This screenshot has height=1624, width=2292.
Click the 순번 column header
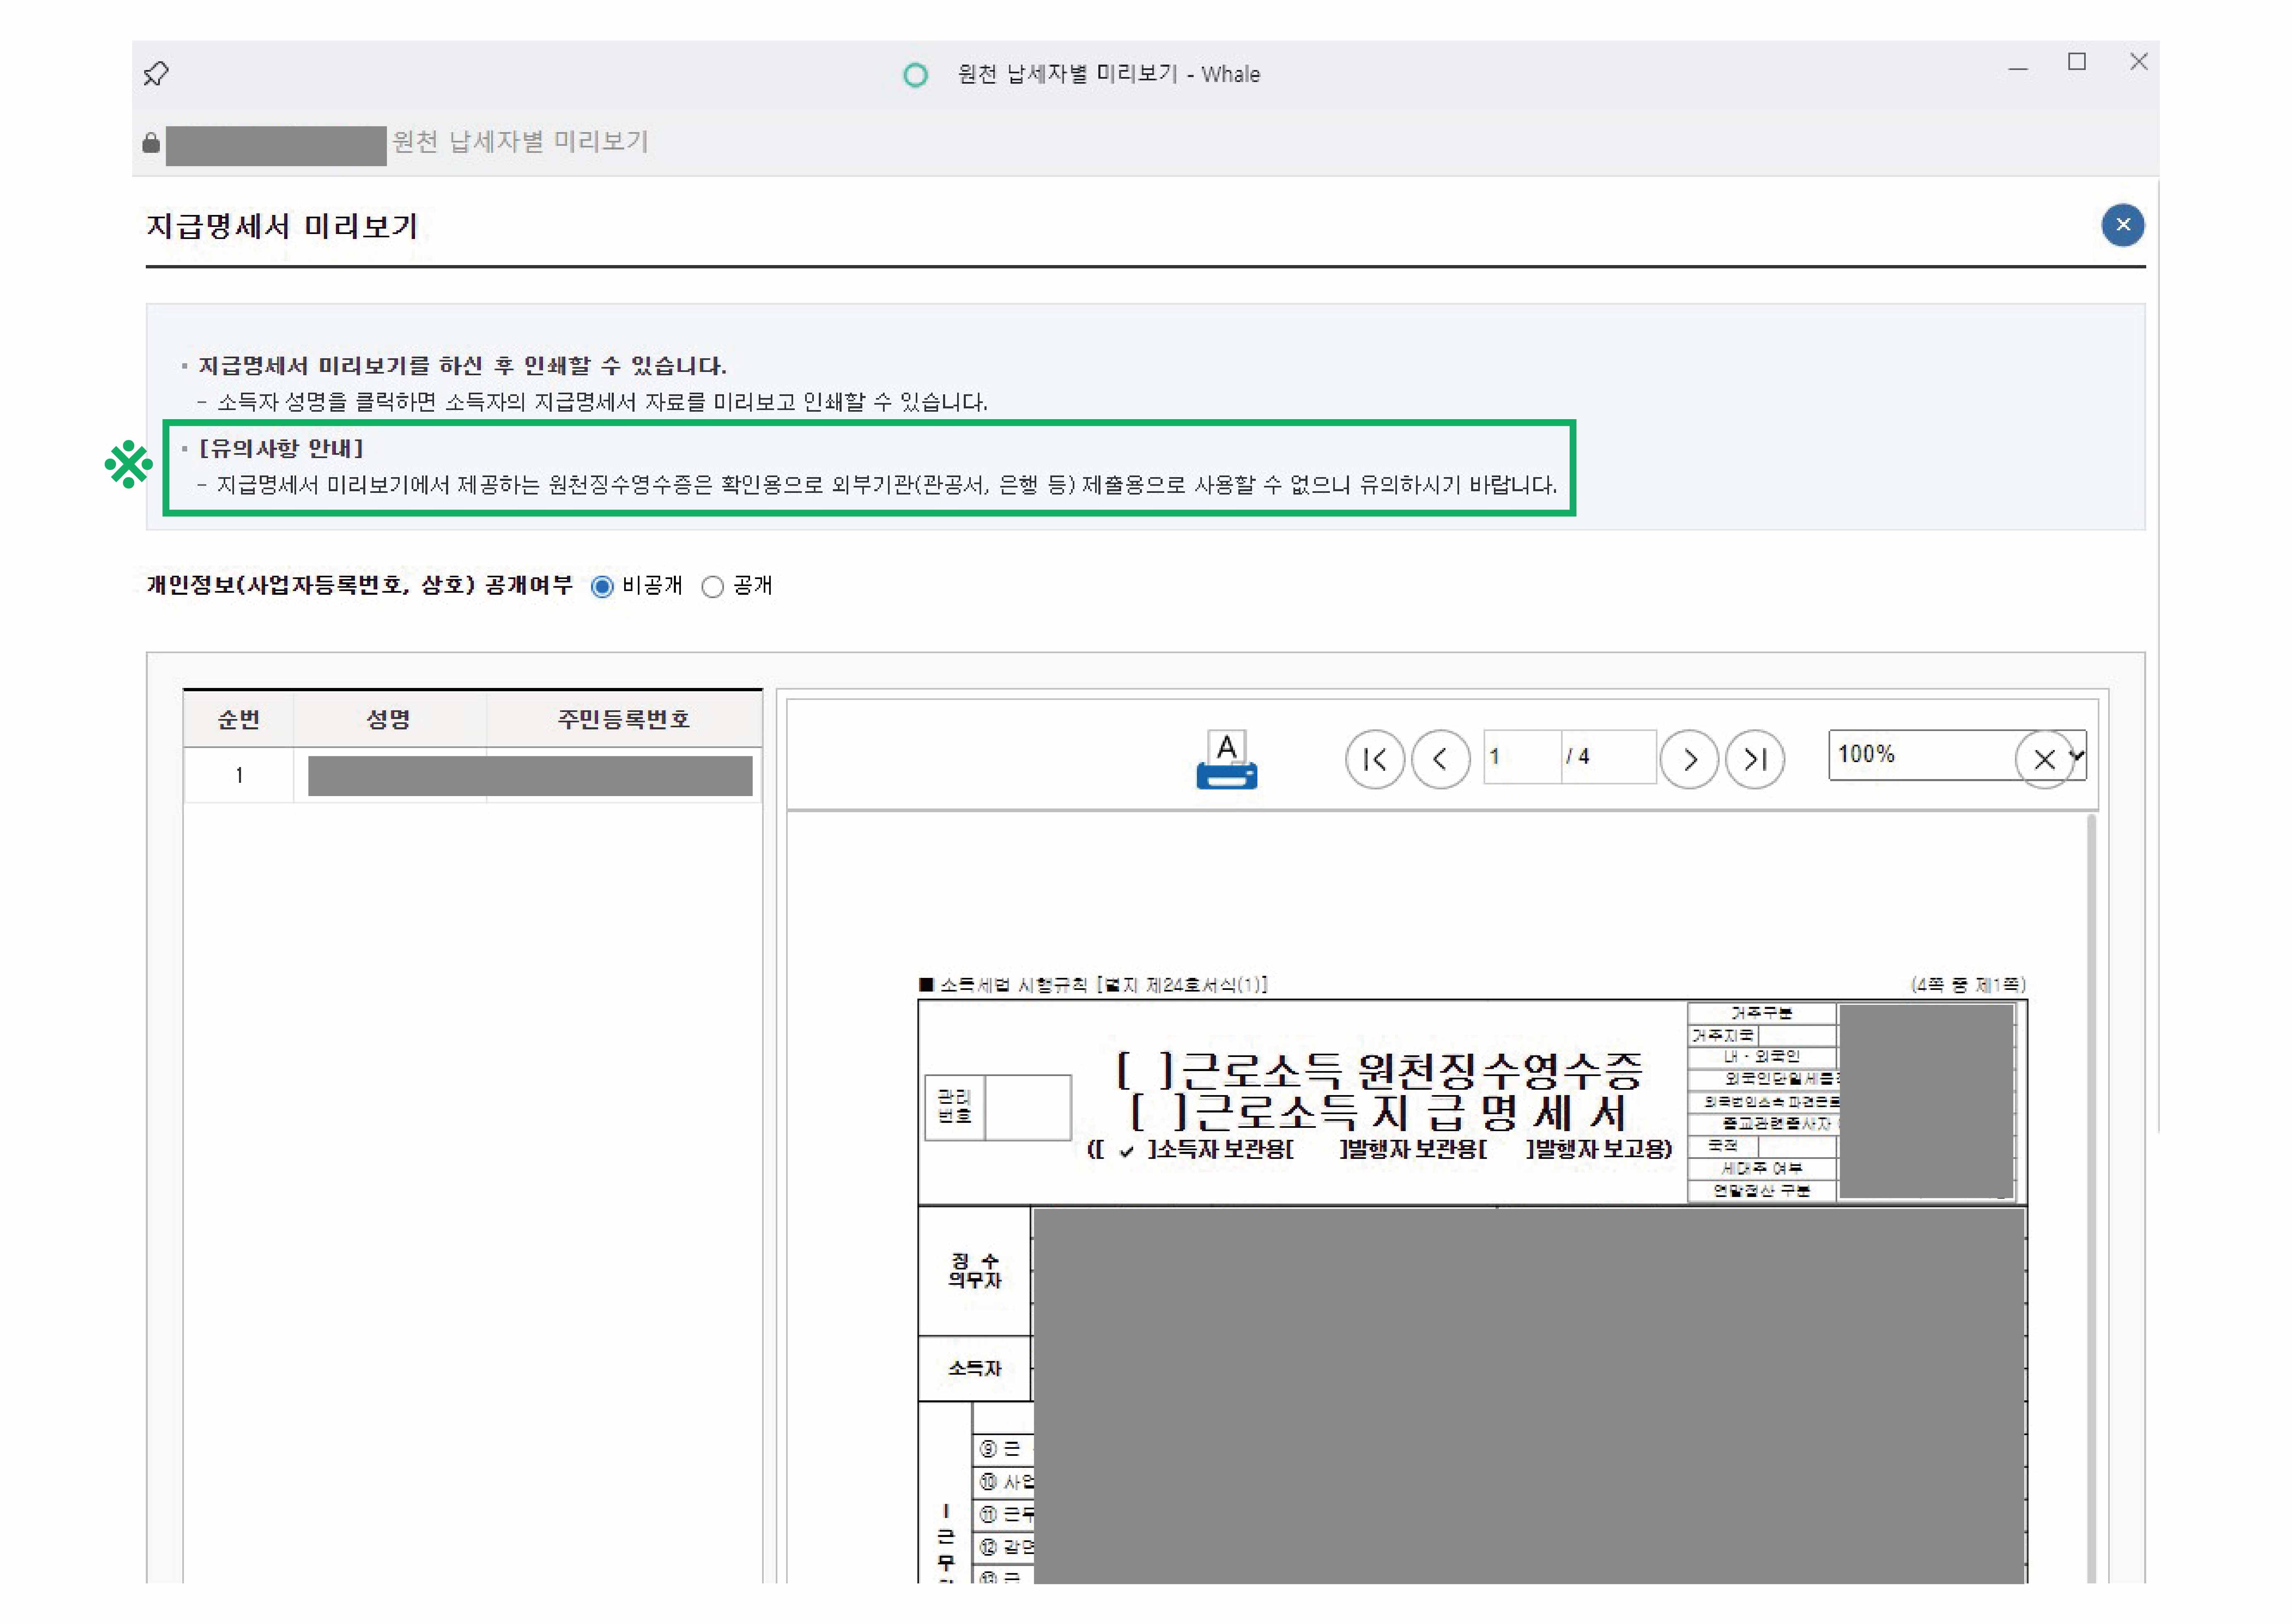(x=238, y=719)
